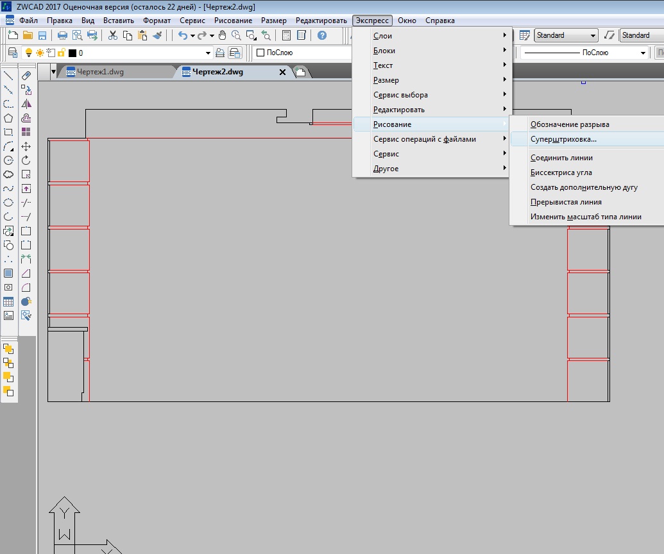Switch to Чертеж1.dwg tab
The height and width of the screenshot is (554, 664).
click(99, 72)
